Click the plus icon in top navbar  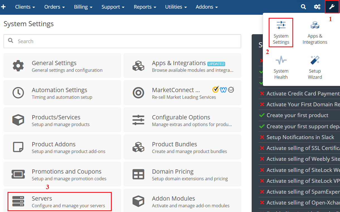click(4, 7)
